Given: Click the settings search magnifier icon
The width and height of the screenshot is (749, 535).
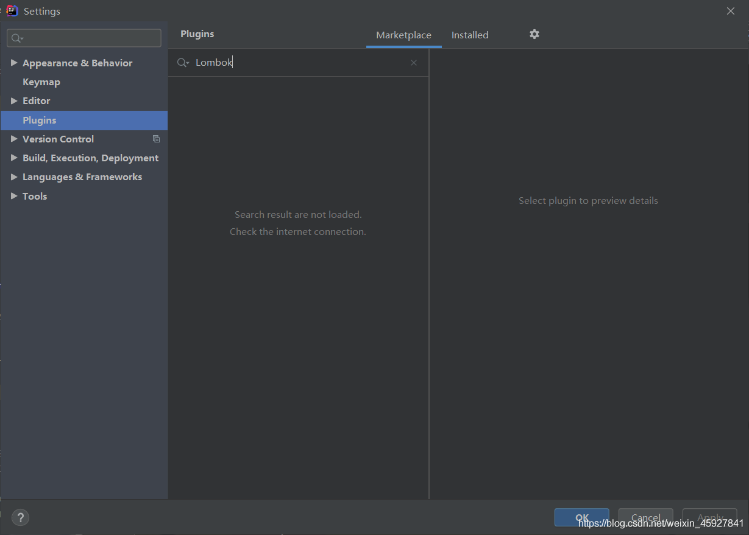Looking at the screenshot, I should tap(17, 38).
